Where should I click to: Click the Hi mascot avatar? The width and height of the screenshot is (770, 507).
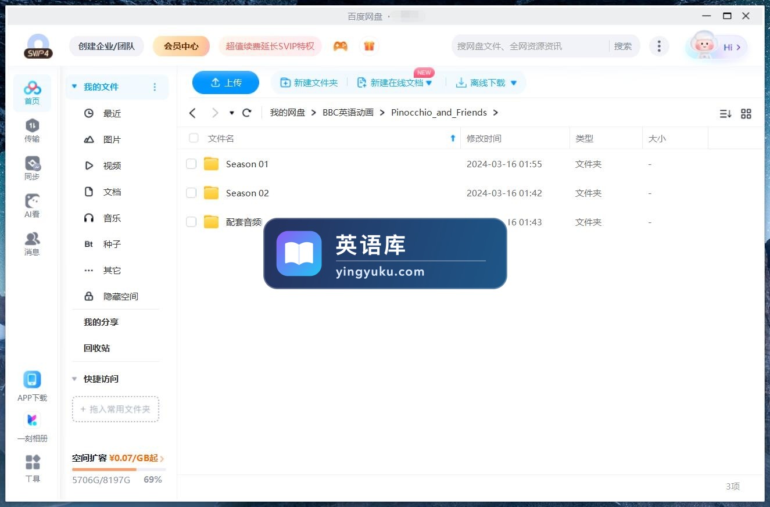704,45
